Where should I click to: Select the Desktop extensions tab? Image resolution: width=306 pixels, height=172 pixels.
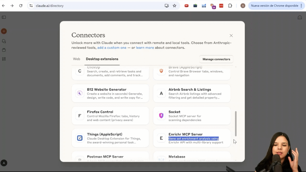pos(102,59)
